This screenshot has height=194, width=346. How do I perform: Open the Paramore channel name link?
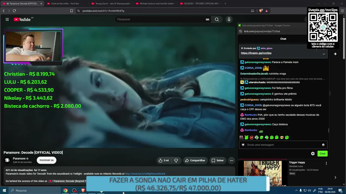click(19, 158)
